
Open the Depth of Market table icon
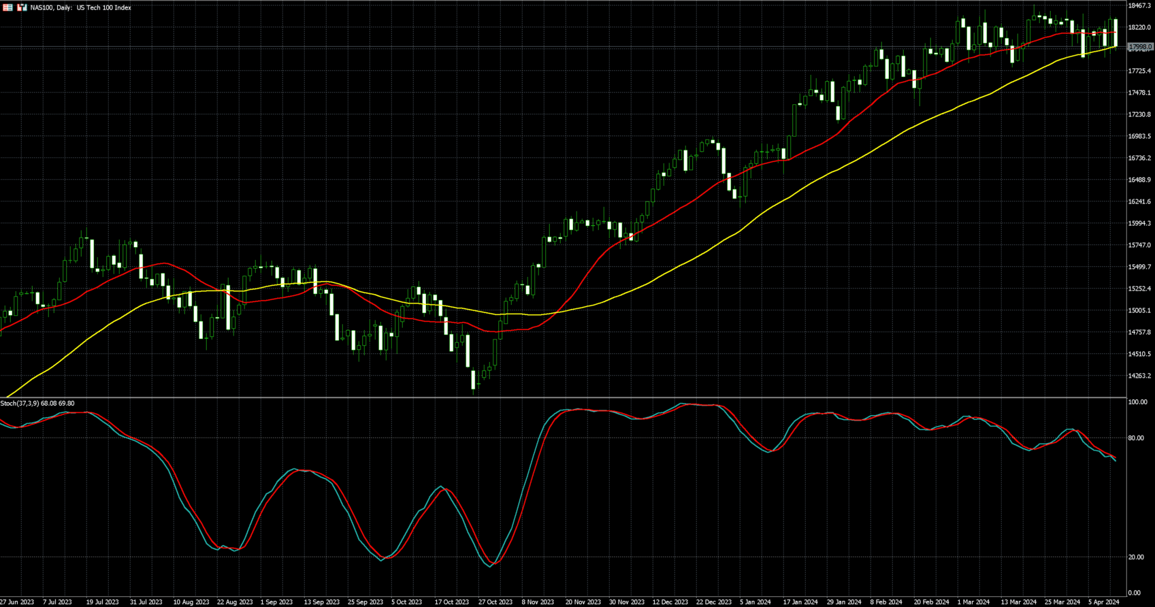(8, 7)
